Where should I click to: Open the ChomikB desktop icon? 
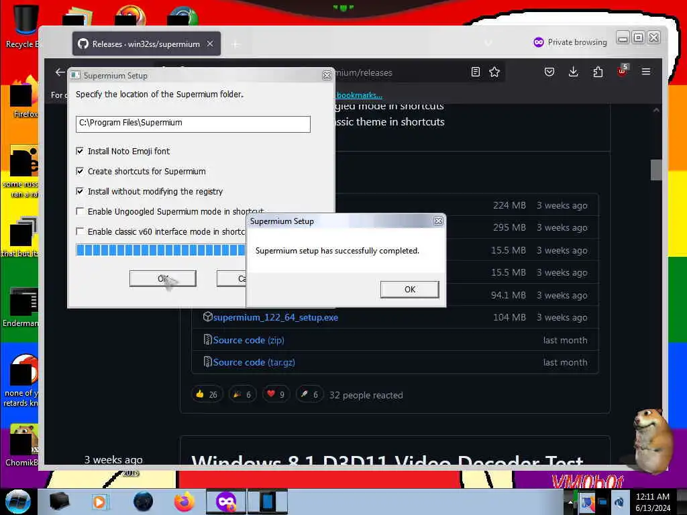coord(22,445)
